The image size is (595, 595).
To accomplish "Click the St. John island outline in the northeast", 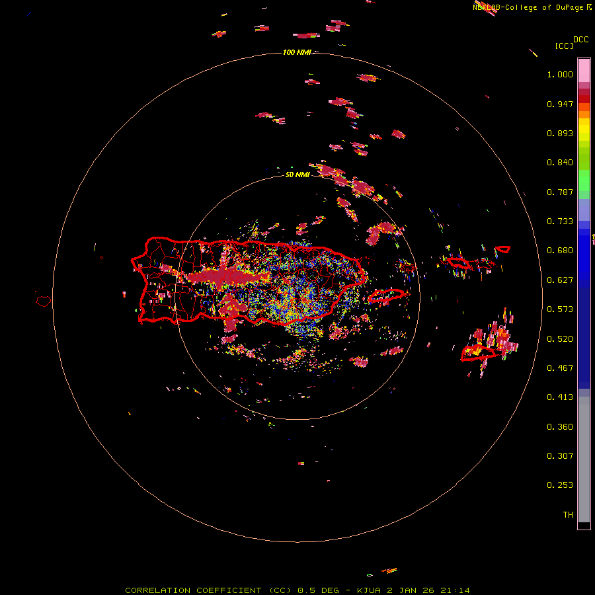I will [x=503, y=249].
